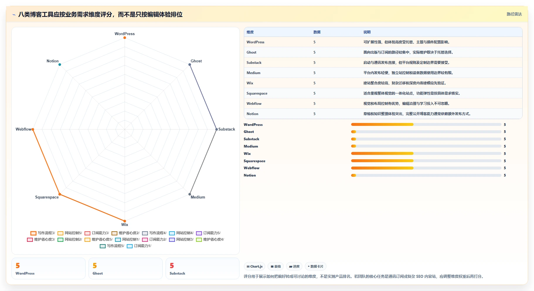The width and height of the screenshot is (534, 291).
Task: Click the Medium point on radar chart
Action: coord(190,194)
